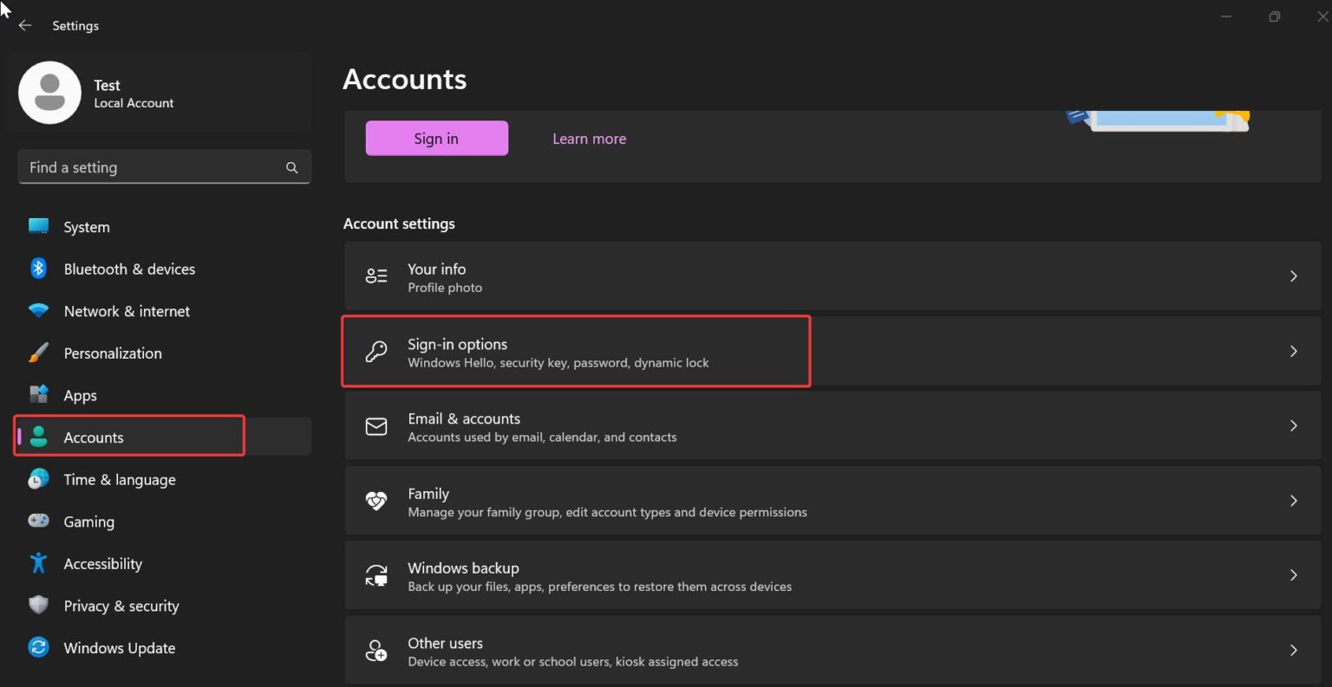Image resolution: width=1332 pixels, height=687 pixels.
Task: Select the Gaming controller icon
Action: 39,521
